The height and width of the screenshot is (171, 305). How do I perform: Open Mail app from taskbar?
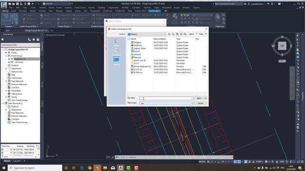point(113,168)
